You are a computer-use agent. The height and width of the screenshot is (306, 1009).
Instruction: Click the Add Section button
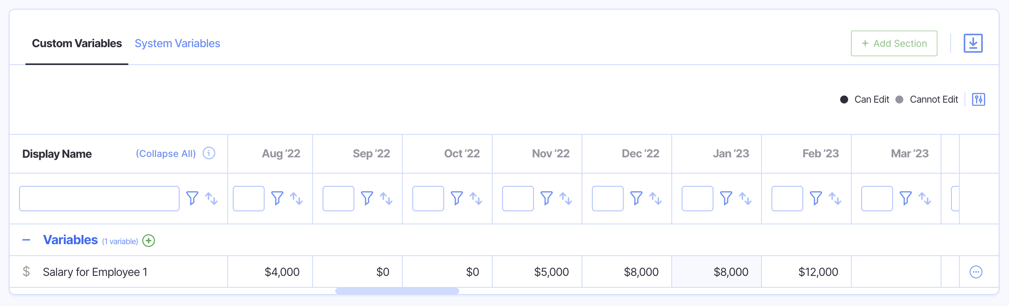[894, 43]
